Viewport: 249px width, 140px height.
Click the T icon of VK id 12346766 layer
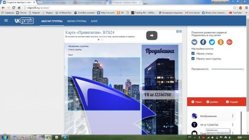[195, 125]
